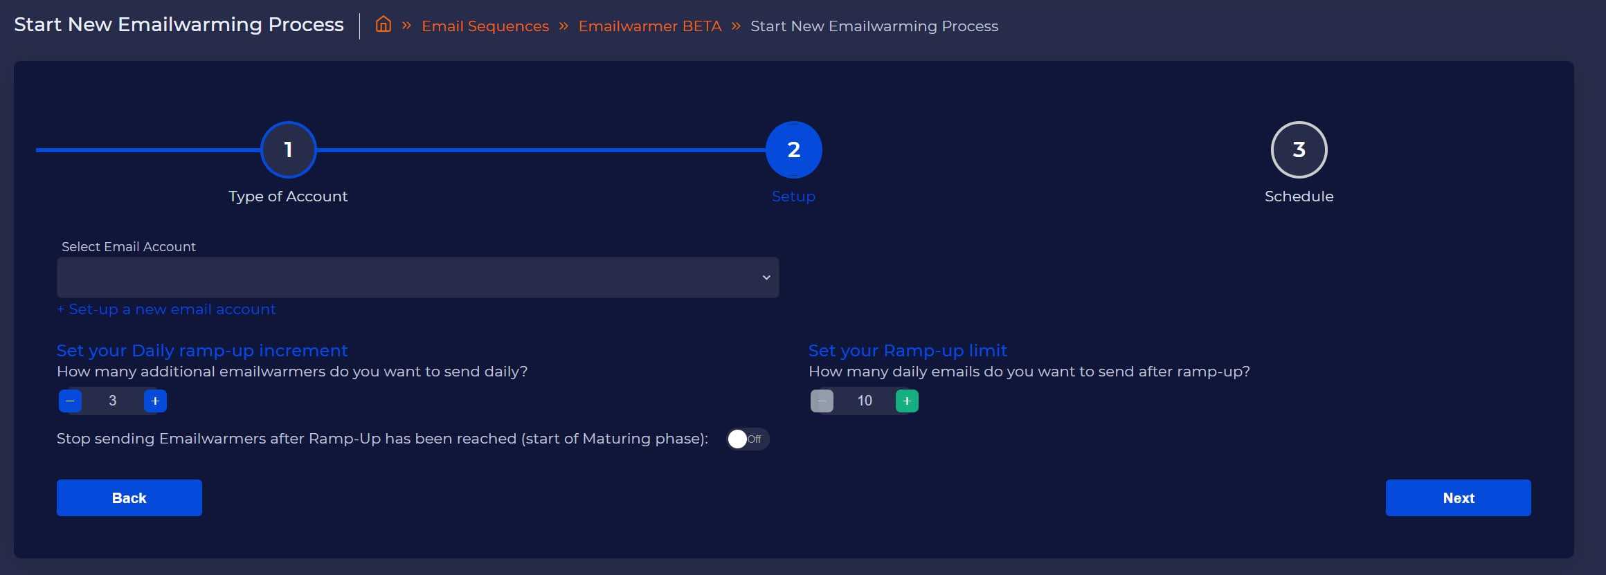The image size is (1606, 575).
Task: Toggle Stop sending Emailwarmers after Ramp-Up switch
Action: tap(747, 439)
